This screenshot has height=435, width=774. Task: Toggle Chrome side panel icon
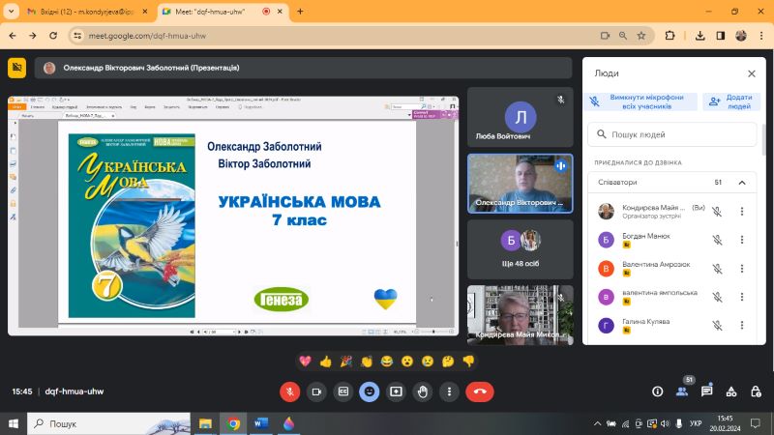click(721, 36)
